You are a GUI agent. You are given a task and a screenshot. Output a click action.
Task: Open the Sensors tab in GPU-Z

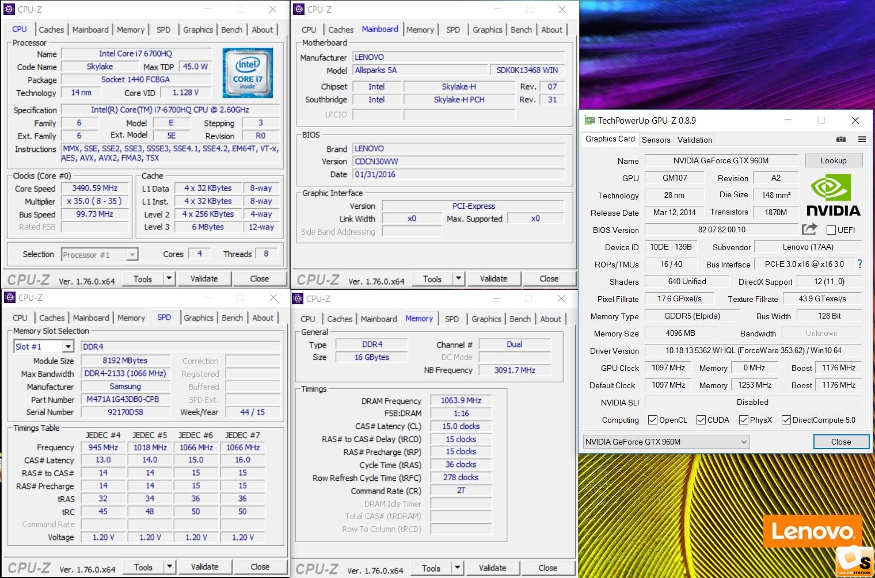point(656,140)
